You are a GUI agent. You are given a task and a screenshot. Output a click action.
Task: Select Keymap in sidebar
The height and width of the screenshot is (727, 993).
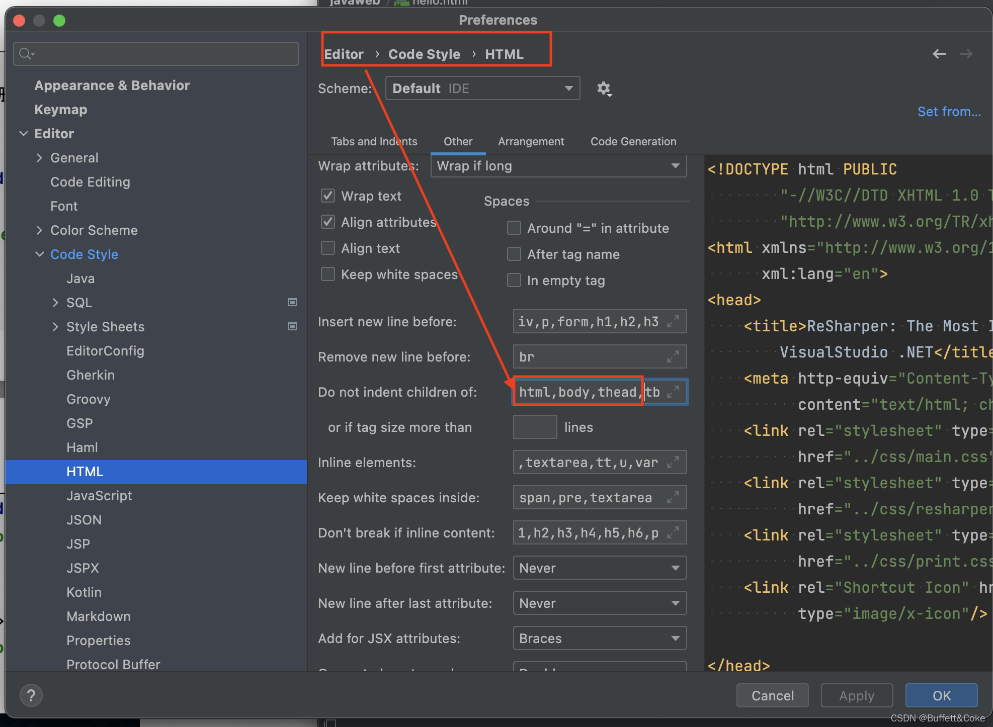tap(61, 109)
